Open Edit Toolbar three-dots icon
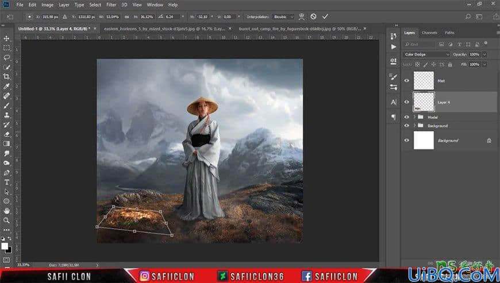This screenshot has width=500, height=283. (6, 230)
